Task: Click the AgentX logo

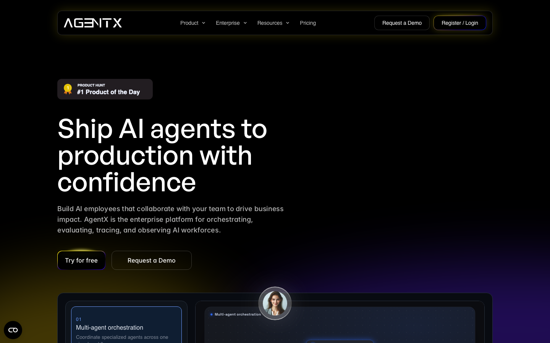Action: pyautogui.click(x=93, y=23)
